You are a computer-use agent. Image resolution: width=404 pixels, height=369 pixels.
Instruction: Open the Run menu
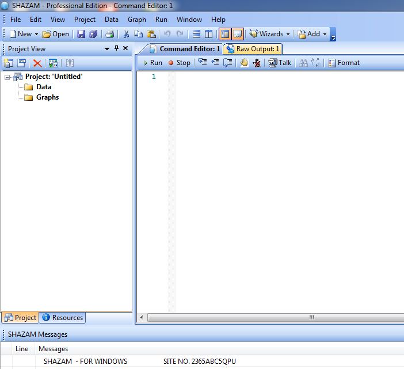pyautogui.click(x=161, y=20)
